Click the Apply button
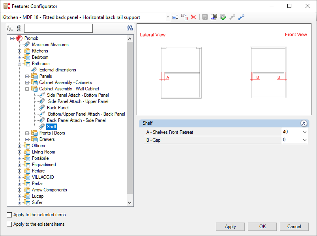This screenshot has width=317, height=236. [x=230, y=227]
